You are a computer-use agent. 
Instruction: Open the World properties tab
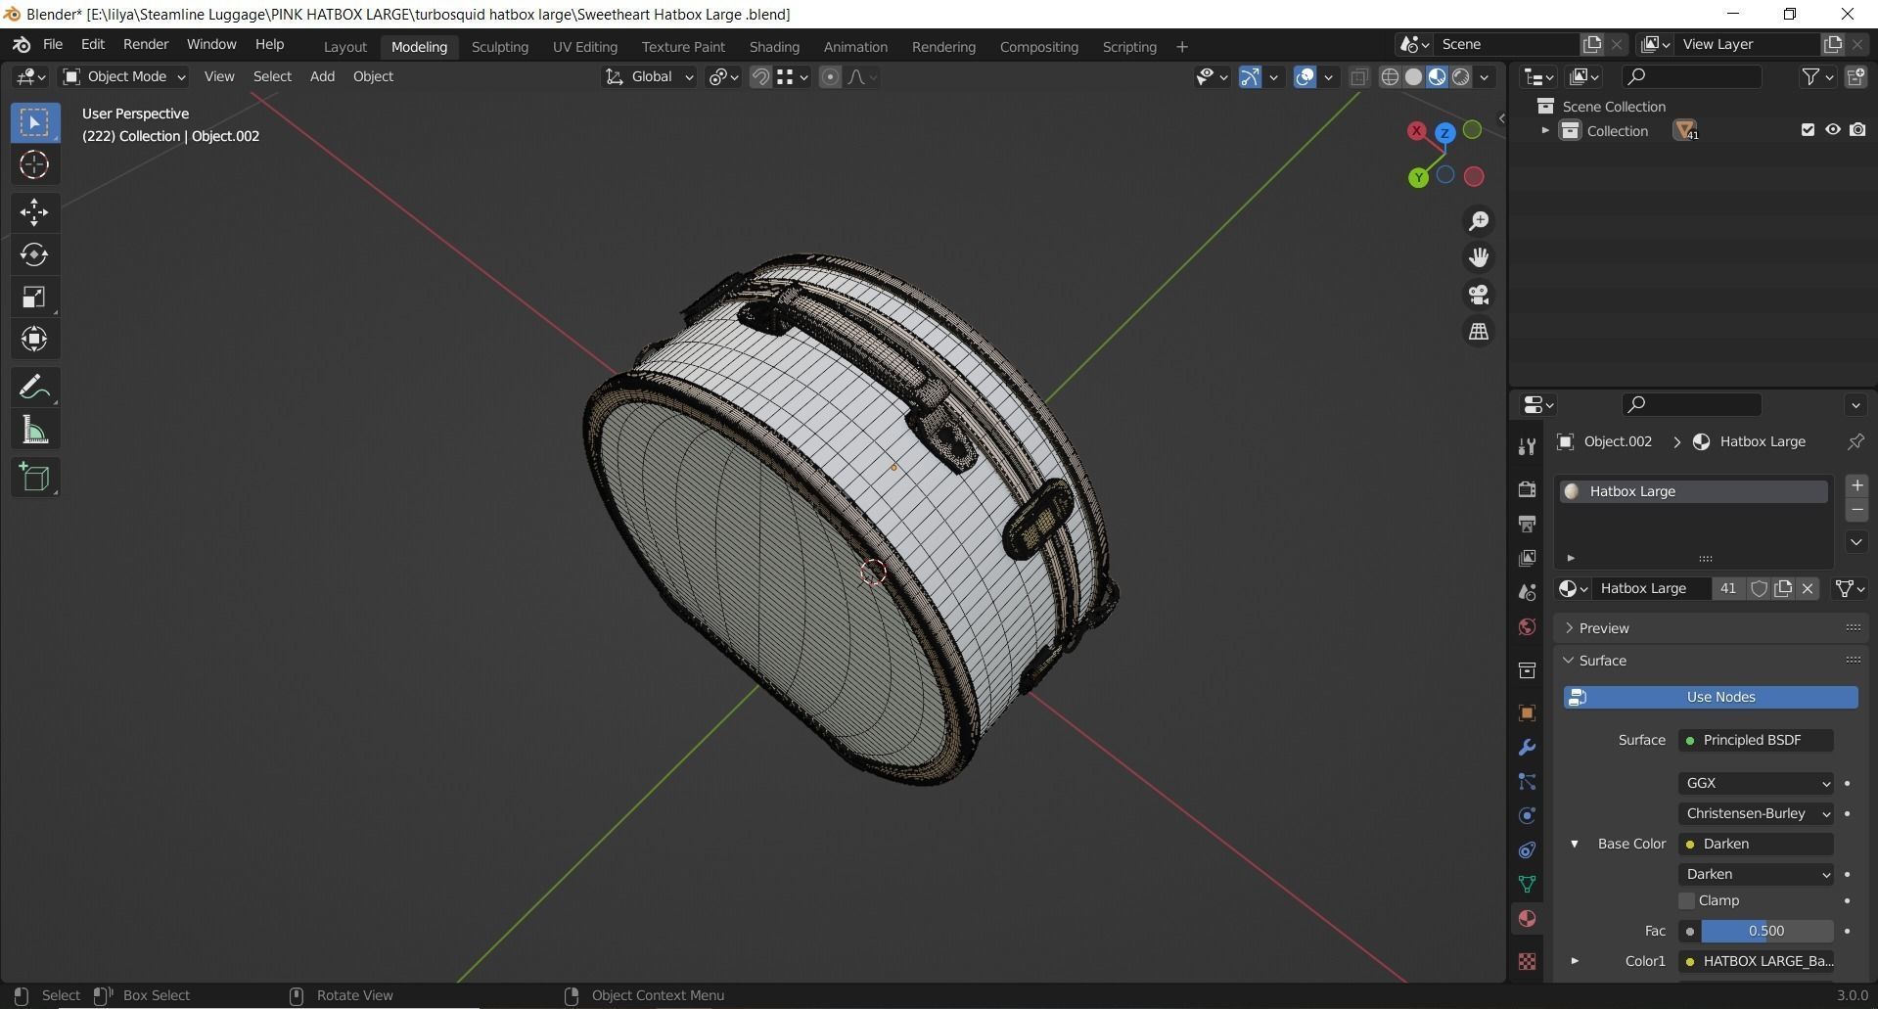coord(1527,626)
